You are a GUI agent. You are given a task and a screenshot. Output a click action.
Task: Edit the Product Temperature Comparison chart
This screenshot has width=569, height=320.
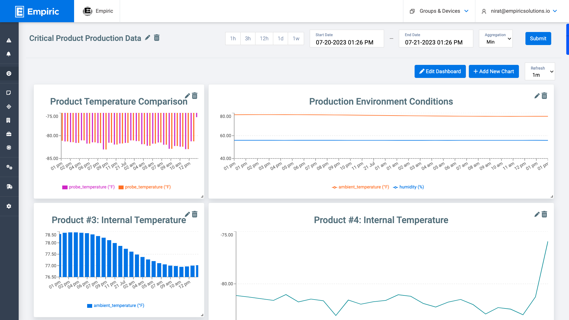187,96
